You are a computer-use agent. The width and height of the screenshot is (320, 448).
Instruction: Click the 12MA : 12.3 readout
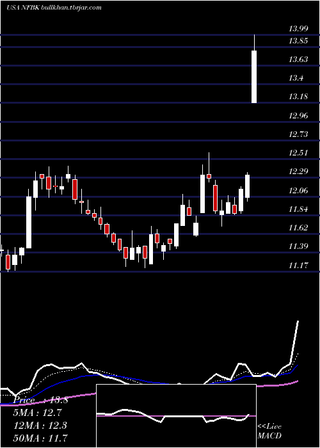pos(40,426)
